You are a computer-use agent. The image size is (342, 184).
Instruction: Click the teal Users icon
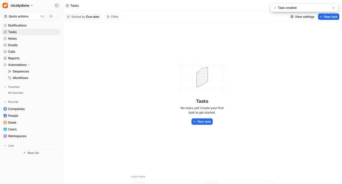pyautogui.click(x=5, y=129)
